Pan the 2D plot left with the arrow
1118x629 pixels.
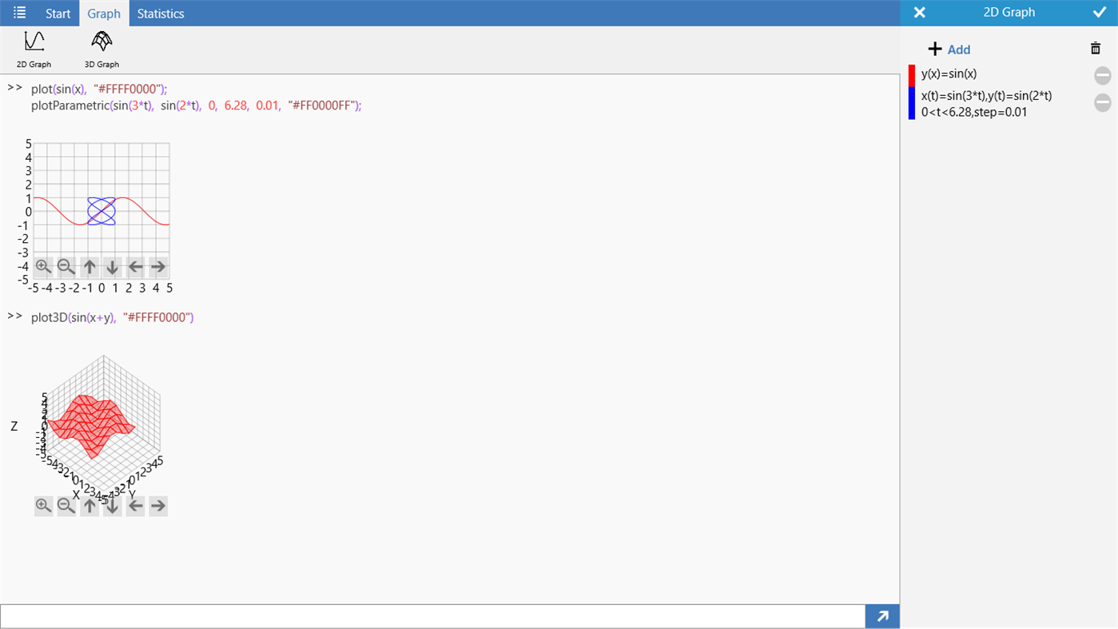tap(135, 266)
